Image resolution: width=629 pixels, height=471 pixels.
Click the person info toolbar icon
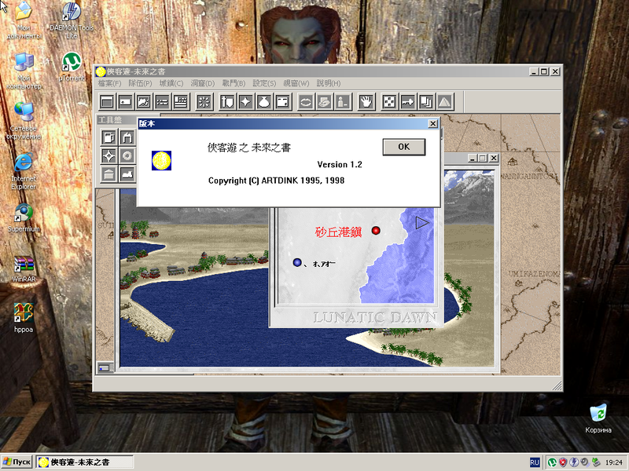tap(343, 102)
